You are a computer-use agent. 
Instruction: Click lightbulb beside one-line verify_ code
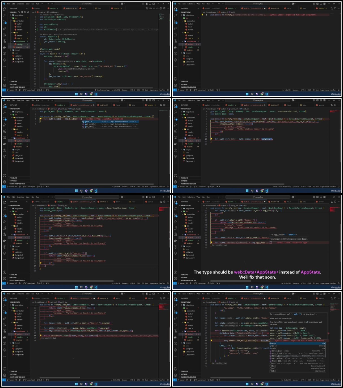pyautogui.click(x=202, y=15)
